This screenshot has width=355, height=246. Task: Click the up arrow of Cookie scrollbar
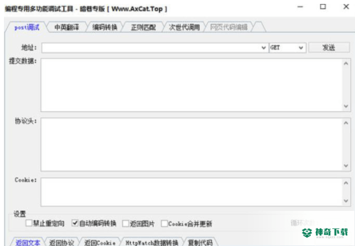(346, 183)
